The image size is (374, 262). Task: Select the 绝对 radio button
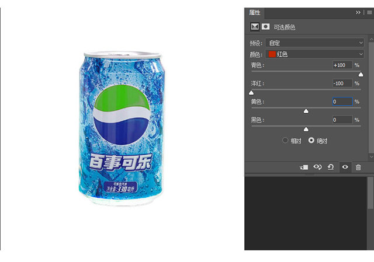(x=311, y=140)
